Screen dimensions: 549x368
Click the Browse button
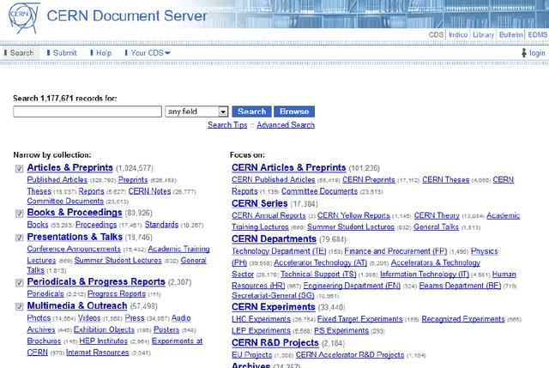click(294, 112)
